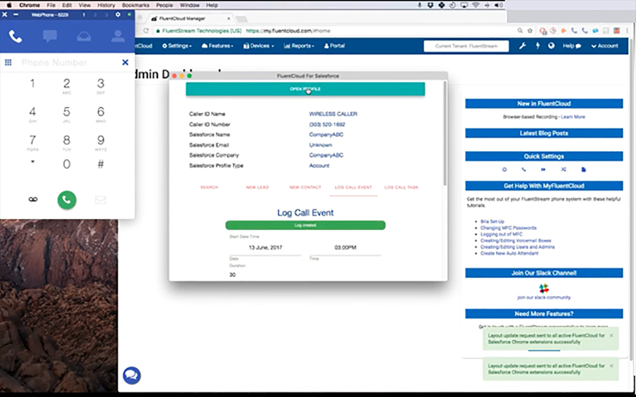Open the Bria Set-Up tutorial link
Viewport: 636px width, 397px height.
pyautogui.click(x=492, y=221)
